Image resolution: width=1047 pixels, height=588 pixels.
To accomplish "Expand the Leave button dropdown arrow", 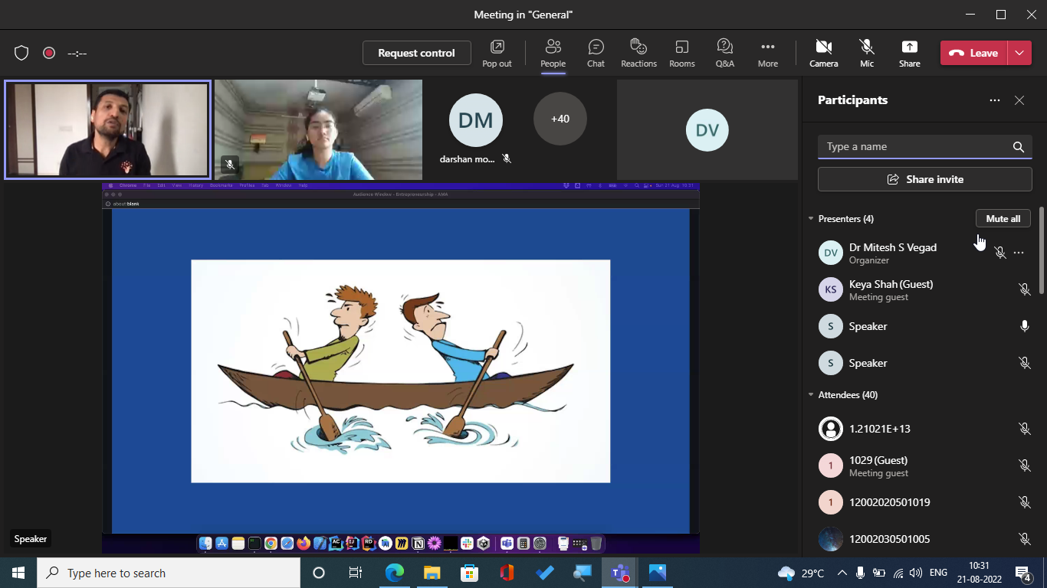I will (1019, 53).
